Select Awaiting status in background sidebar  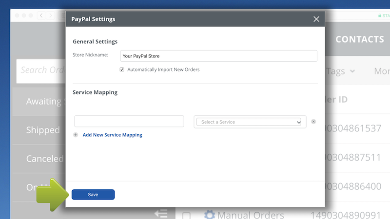[39, 101]
